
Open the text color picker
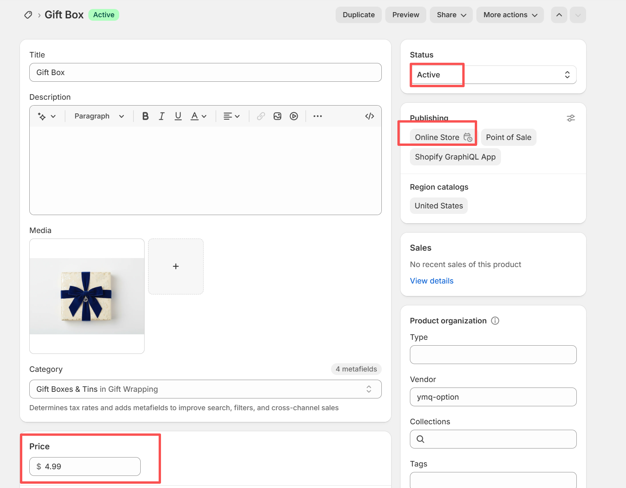coord(198,116)
